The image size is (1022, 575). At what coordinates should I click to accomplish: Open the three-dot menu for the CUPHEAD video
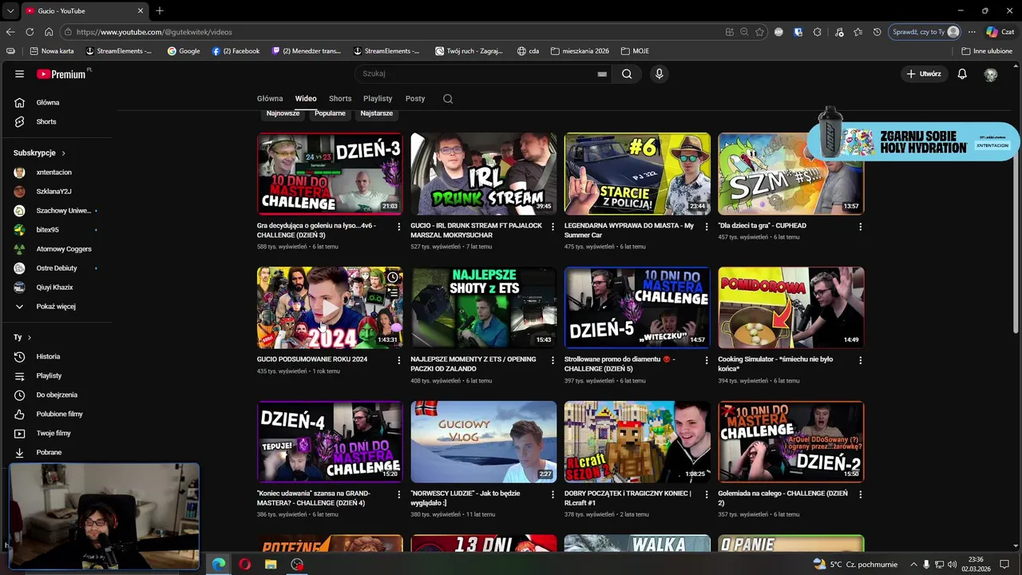pos(860,227)
